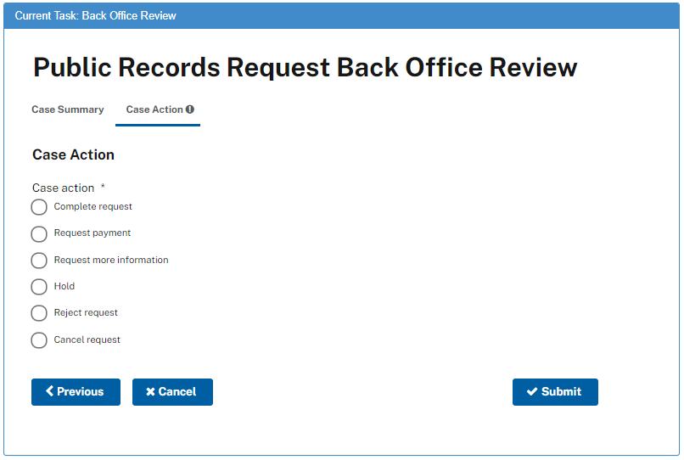
Task: Select the Reject request radio button
Action: pyautogui.click(x=39, y=313)
